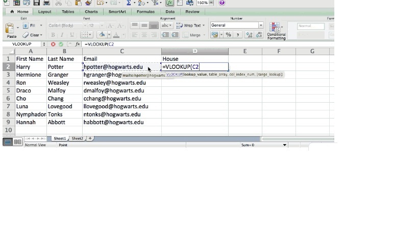The height and width of the screenshot is (235, 418).
Task: Click the Undo arrow icon
Action: (100, 3)
